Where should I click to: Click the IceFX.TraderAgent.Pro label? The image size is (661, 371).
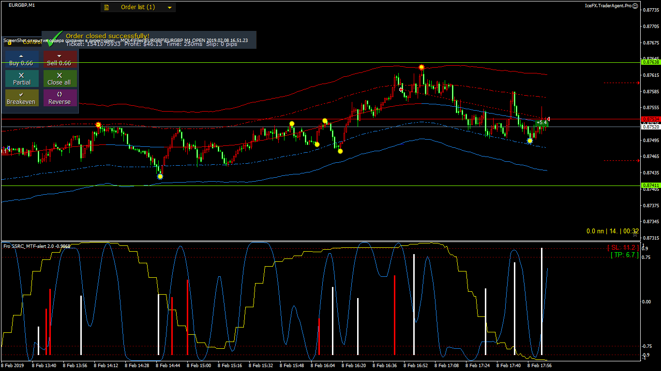click(608, 6)
